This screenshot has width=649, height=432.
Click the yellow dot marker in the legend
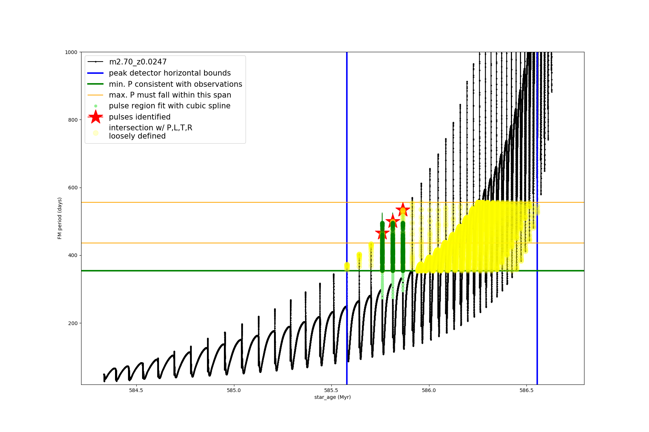point(96,133)
